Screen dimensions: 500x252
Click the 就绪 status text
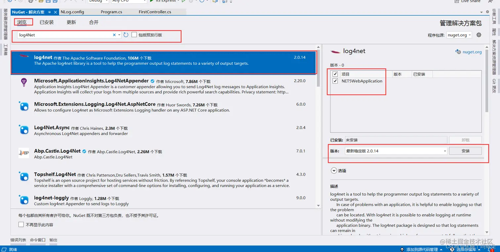tap(13, 249)
